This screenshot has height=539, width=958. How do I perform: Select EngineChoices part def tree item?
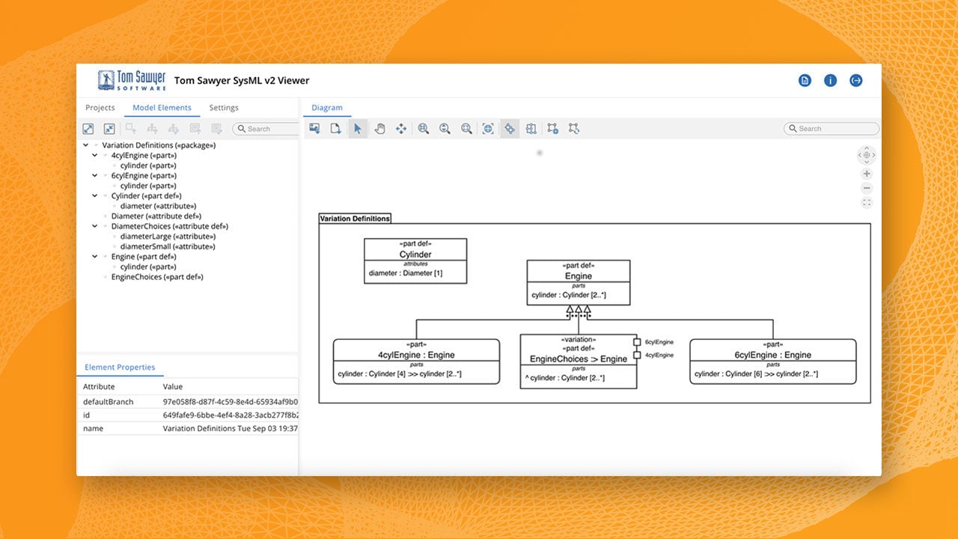[x=157, y=277]
